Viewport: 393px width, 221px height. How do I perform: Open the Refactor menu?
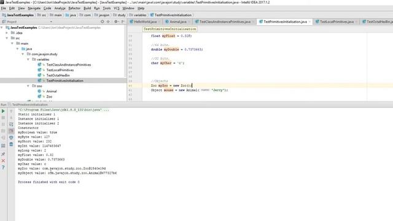coord(74,8)
